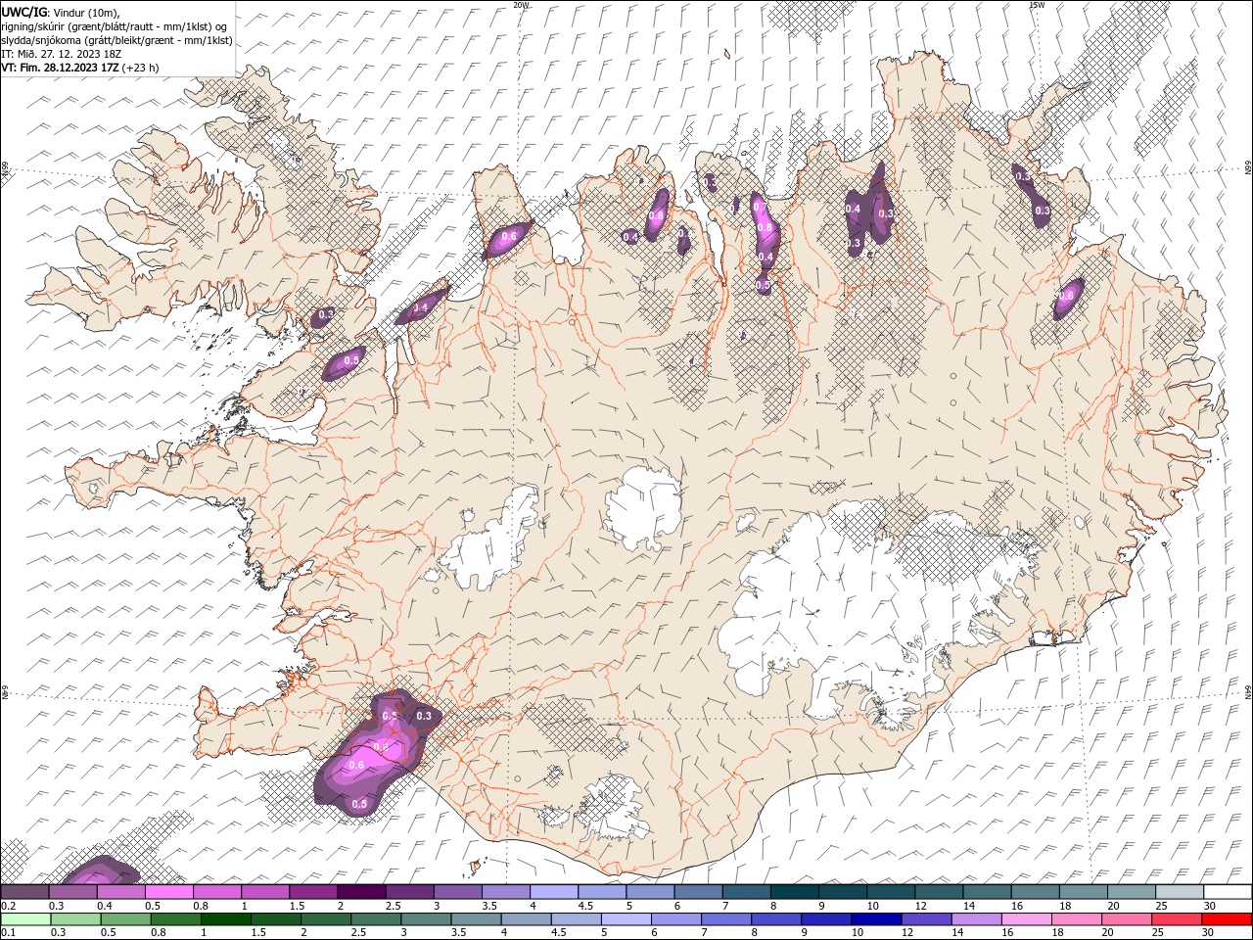Viewport: 1253px width, 940px height.
Task: Click the '0.8' value below the 0.7 label
Action: [x=766, y=227]
